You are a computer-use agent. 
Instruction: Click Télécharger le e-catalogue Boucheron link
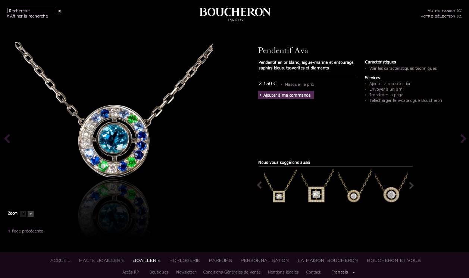pyautogui.click(x=405, y=100)
